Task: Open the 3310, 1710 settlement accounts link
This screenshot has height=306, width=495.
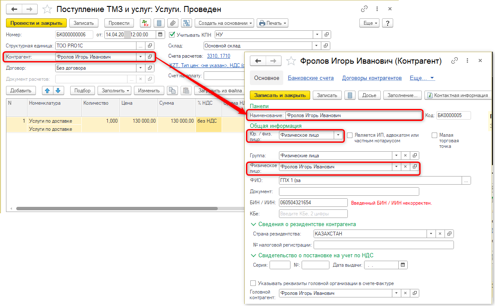Action: click(x=218, y=56)
